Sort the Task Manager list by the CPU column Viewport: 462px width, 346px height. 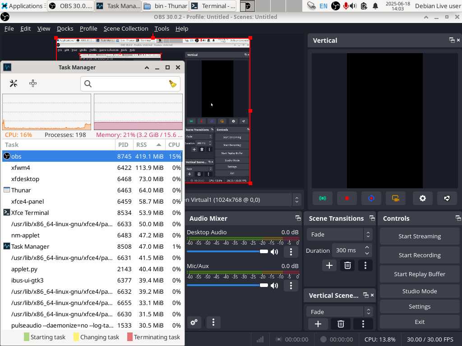pos(174,145)
